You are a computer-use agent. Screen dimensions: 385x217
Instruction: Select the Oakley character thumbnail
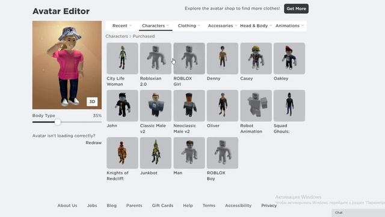click(289, 58)
